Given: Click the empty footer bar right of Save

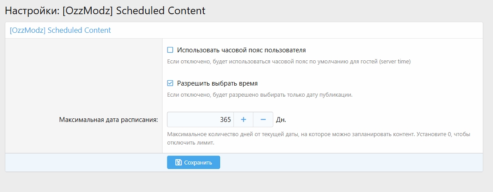Looking at the screenshot, I should pyautogui.click(x=350, y=162).
